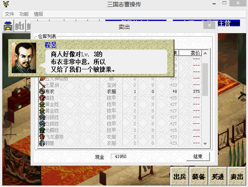This screenshot has width=248, height=187.
Task: Click the 鹤氅 cloak icon
Action: point(42,143)
